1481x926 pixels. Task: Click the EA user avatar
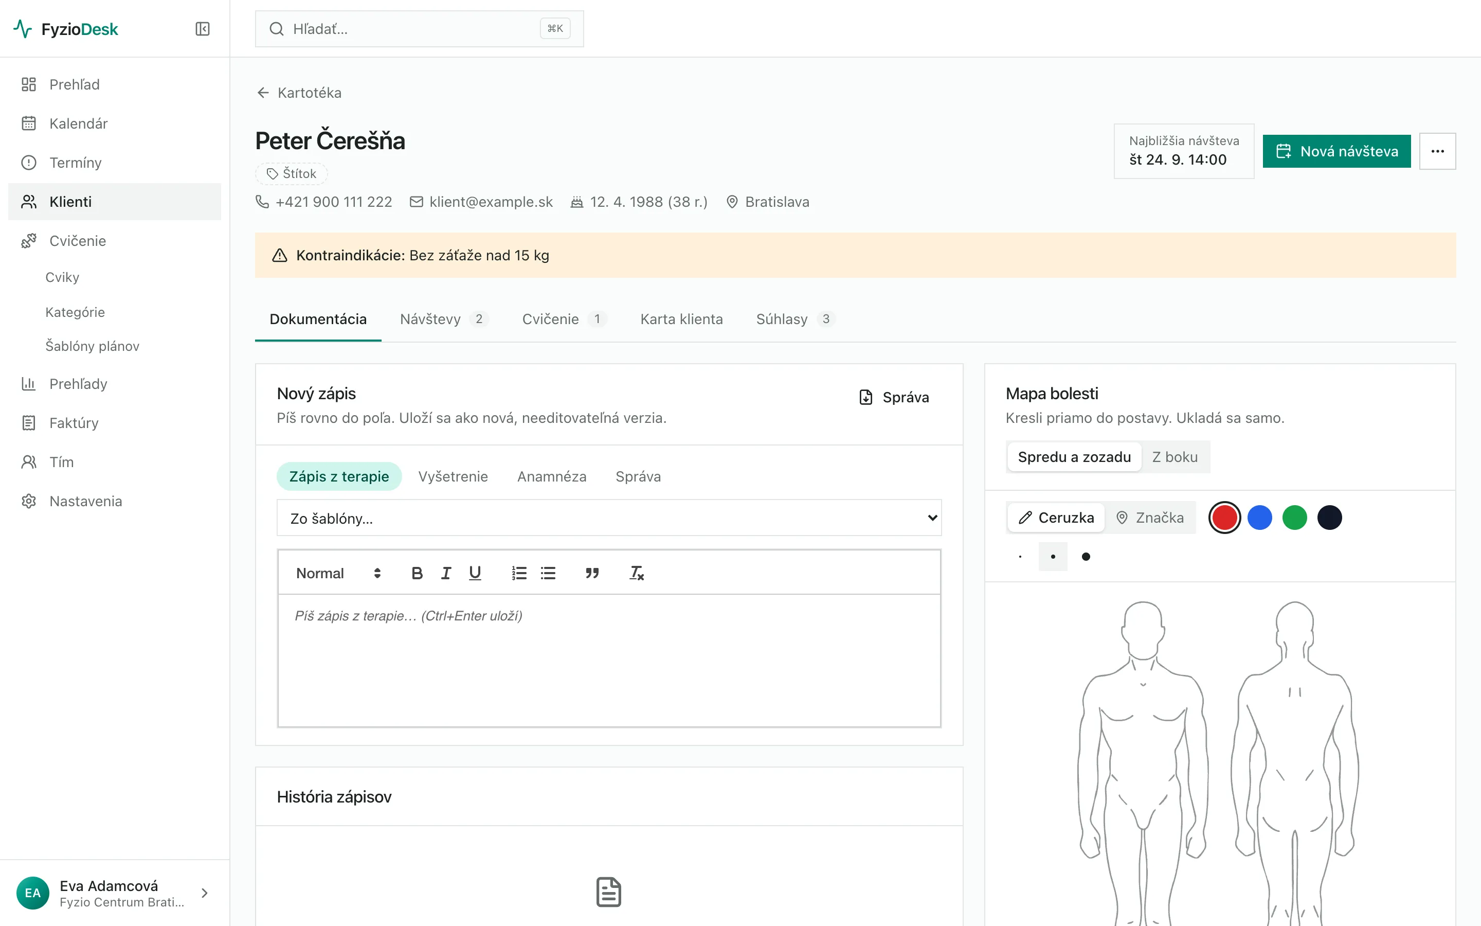(33, 893)
